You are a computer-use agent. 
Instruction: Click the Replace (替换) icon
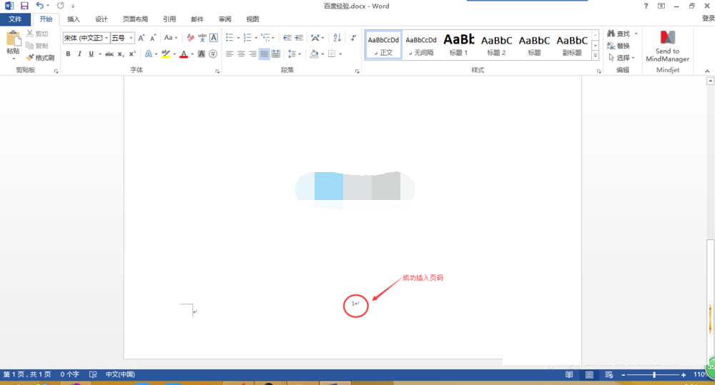click(618, 46)
